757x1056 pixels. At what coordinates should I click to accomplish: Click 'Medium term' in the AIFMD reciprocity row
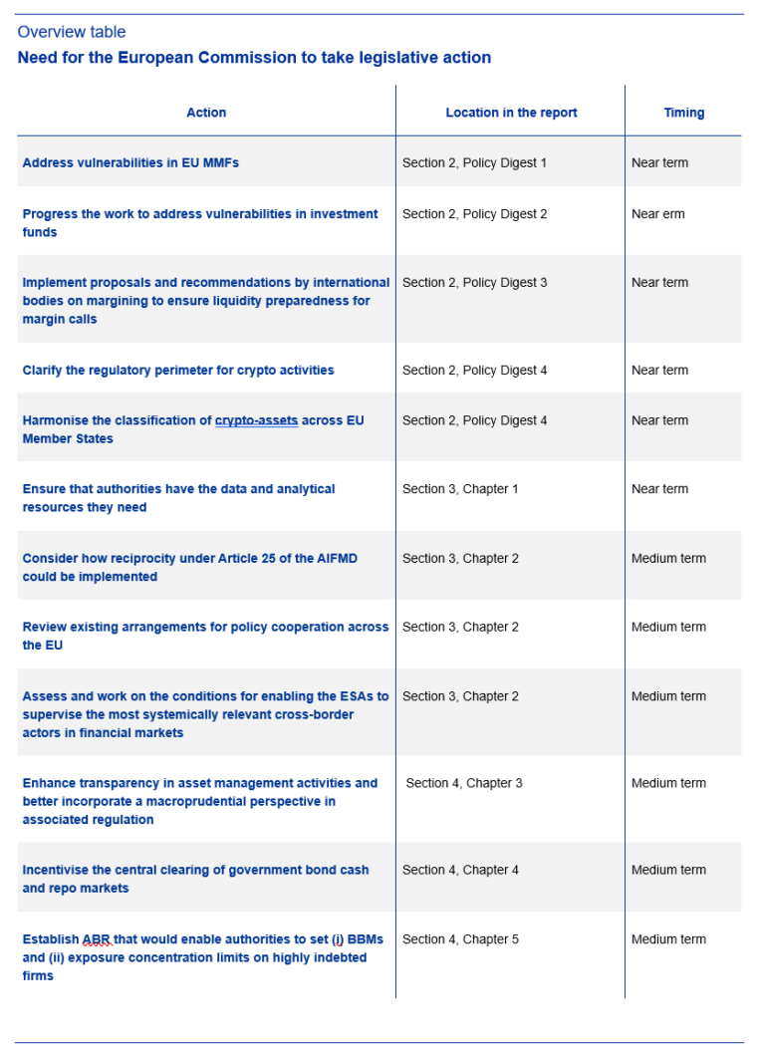coord(668,559)
